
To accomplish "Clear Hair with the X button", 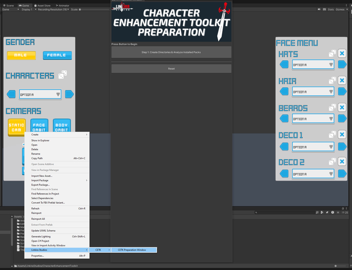I will pos(342,80).
